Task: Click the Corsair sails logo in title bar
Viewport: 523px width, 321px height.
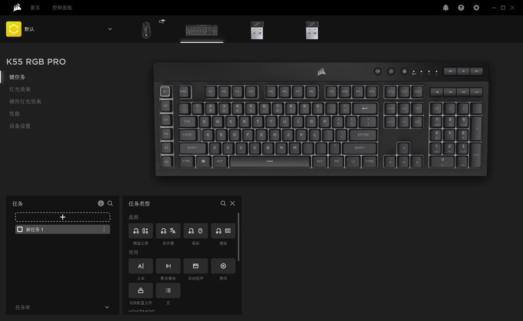Action: [17, 7]
